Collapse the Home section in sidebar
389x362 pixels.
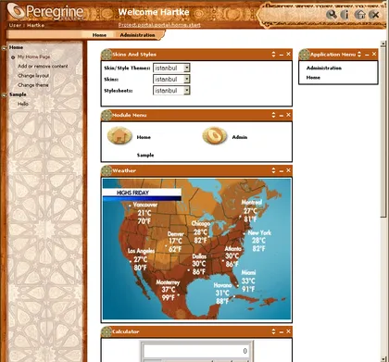coord(4,48)
